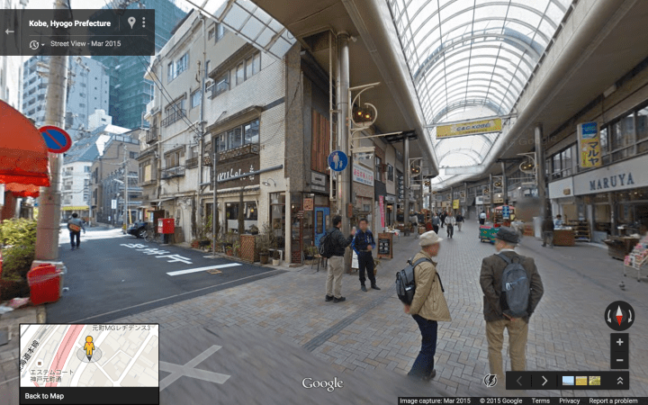The width and height of the screenshot is (648, 405).
Task: Click the Street View - Mar 2015 label
Action: (x=85, y=44)
